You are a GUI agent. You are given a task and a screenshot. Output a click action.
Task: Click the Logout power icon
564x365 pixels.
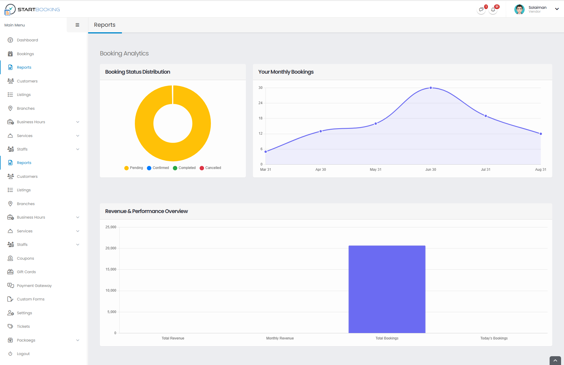10,354
